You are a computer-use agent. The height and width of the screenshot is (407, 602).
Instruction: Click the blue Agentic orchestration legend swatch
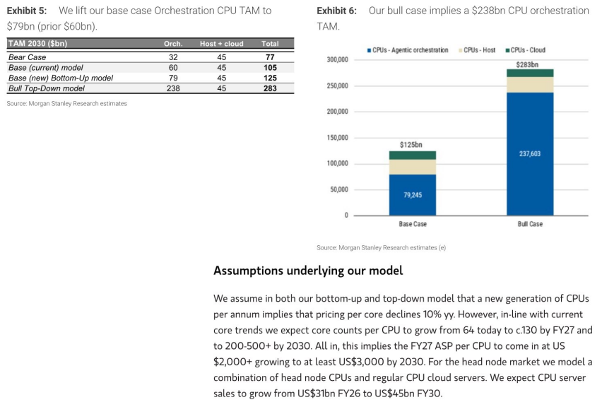[369, 50]
